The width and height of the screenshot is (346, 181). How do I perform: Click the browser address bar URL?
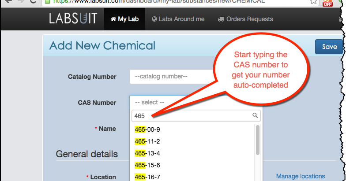pyautogui.click(x=159, y=2)
